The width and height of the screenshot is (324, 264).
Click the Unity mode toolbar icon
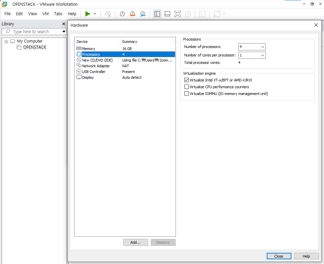click(188, 14)
